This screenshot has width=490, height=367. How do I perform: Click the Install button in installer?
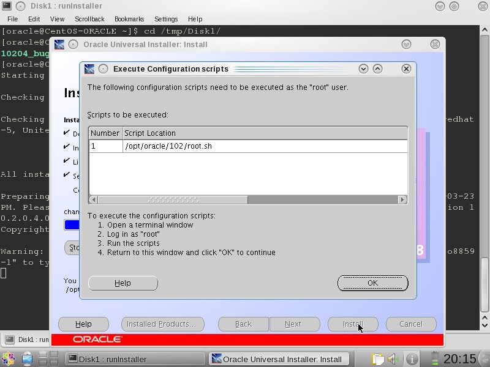(x=353, y=324)
